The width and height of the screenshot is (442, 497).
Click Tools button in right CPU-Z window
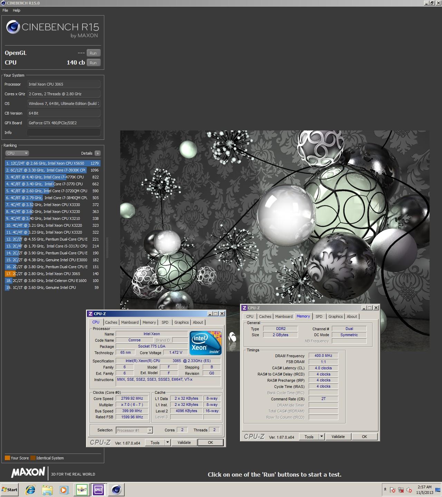(x=309, y=437)
